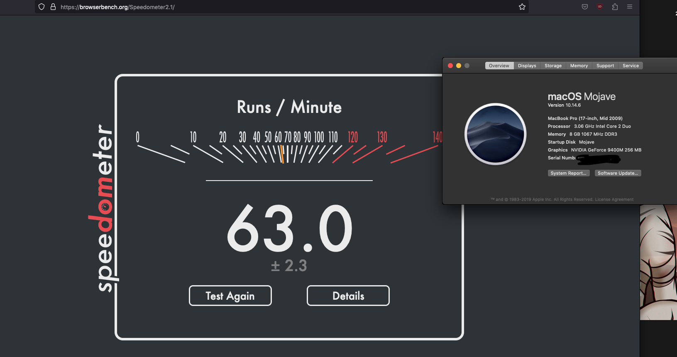
Task: Click the ± 2.3 deviation value
Action: [x=289, y=266]
